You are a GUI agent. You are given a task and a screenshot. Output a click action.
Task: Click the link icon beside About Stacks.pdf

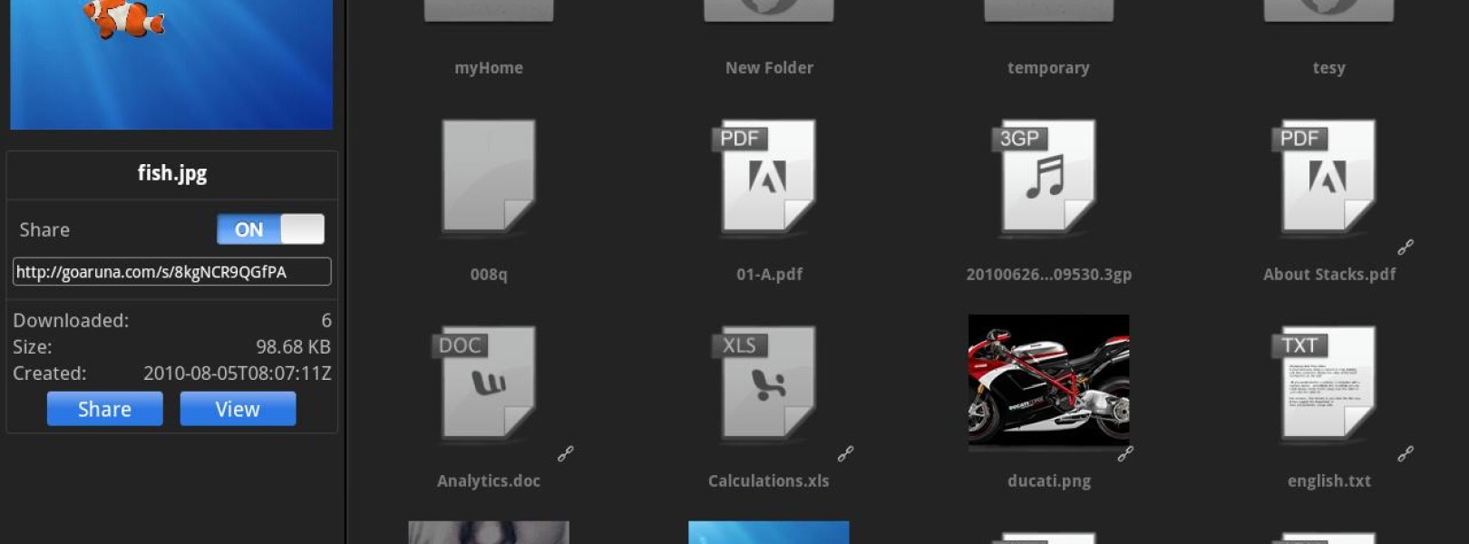point(1406,247)
